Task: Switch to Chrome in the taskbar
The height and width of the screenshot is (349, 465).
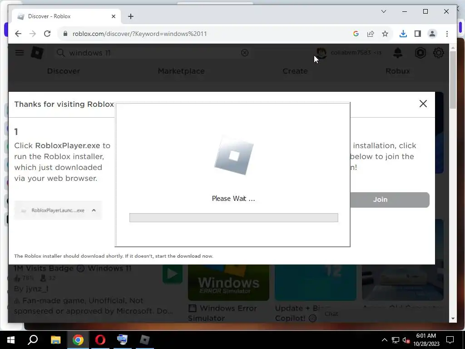Action: pyautogui.click(x=78, y=340)
